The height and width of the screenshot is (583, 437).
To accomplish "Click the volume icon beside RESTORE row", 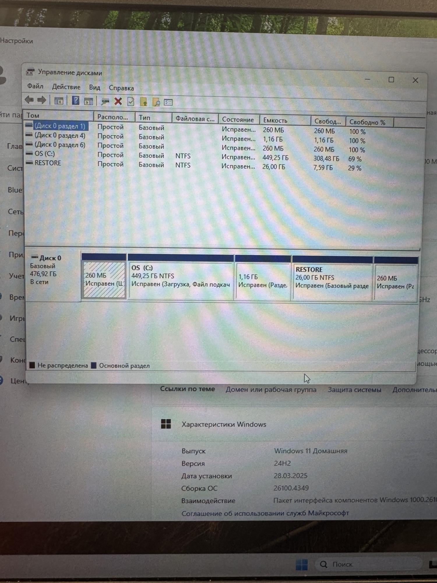I will (x=29, y=163).
